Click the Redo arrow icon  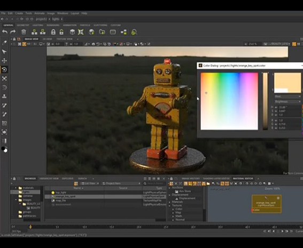coord(13,32)
